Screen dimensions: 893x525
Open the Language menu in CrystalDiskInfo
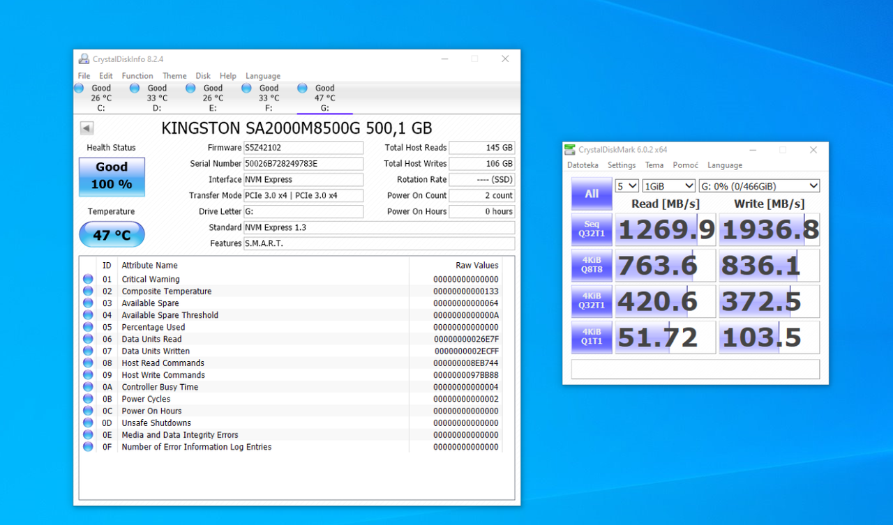tap(263, 76)
